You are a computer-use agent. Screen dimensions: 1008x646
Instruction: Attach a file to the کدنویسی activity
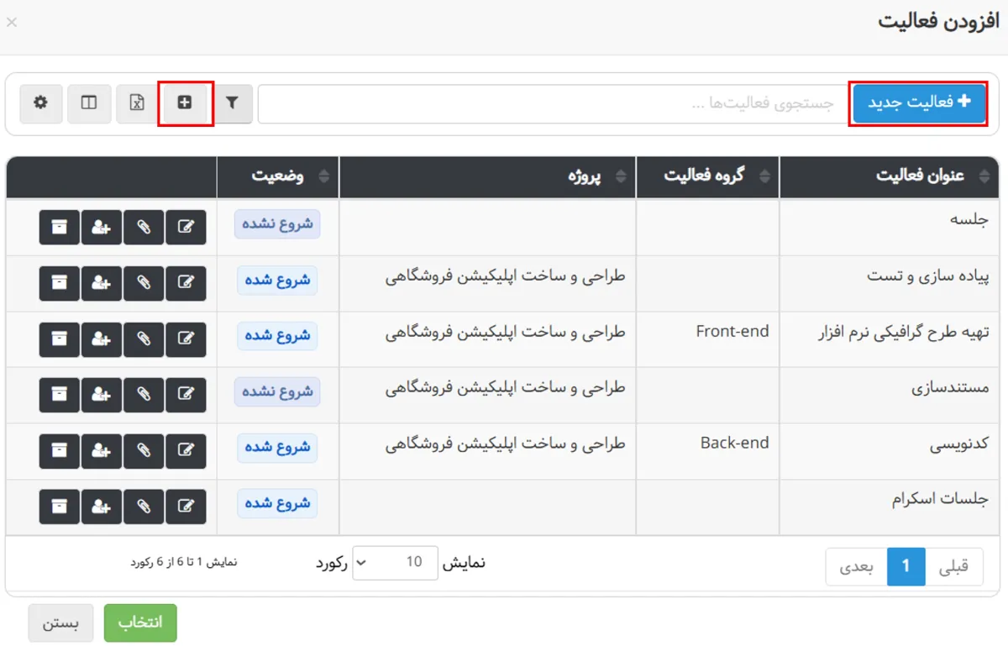pyautogui.click(x=143, y=451)
